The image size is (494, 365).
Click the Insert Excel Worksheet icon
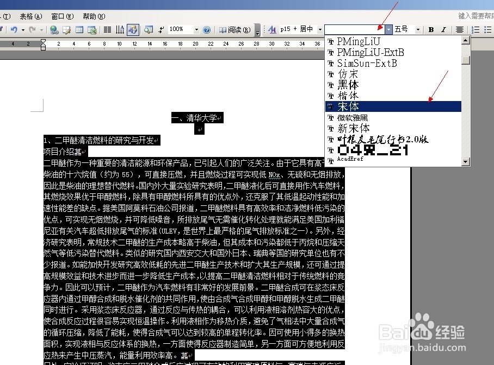coord(91,29)
